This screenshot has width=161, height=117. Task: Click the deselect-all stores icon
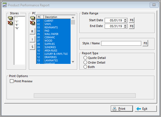point(10,23)
